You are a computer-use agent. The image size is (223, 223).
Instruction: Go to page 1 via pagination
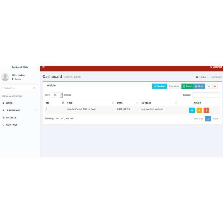coord(209,118)
